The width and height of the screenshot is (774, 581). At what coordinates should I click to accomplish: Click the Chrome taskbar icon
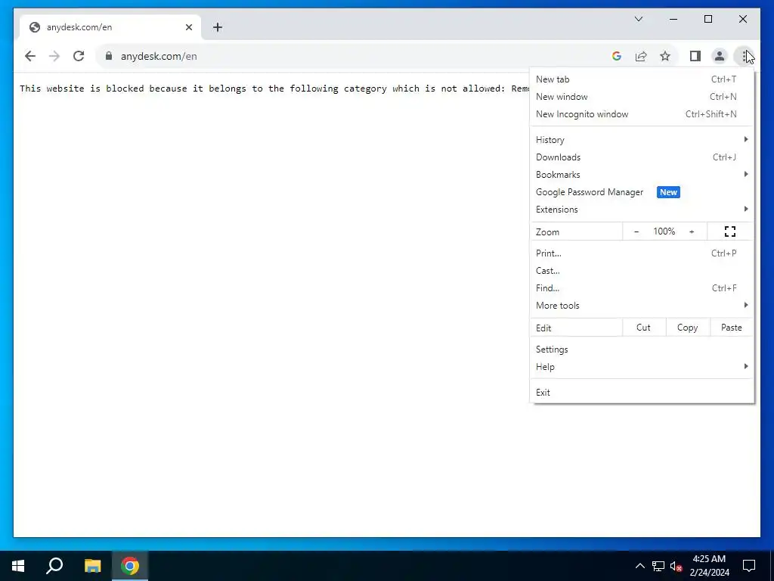130,566
